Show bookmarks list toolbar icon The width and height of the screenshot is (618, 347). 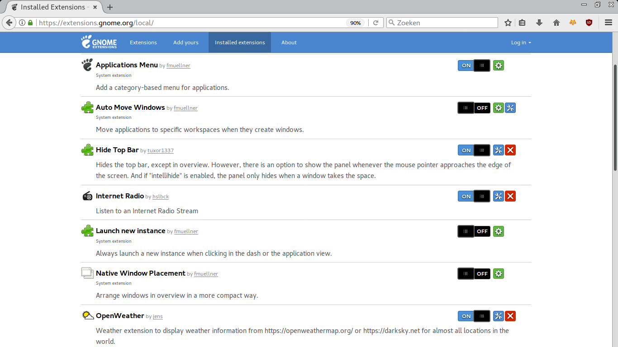pos(522,23)
